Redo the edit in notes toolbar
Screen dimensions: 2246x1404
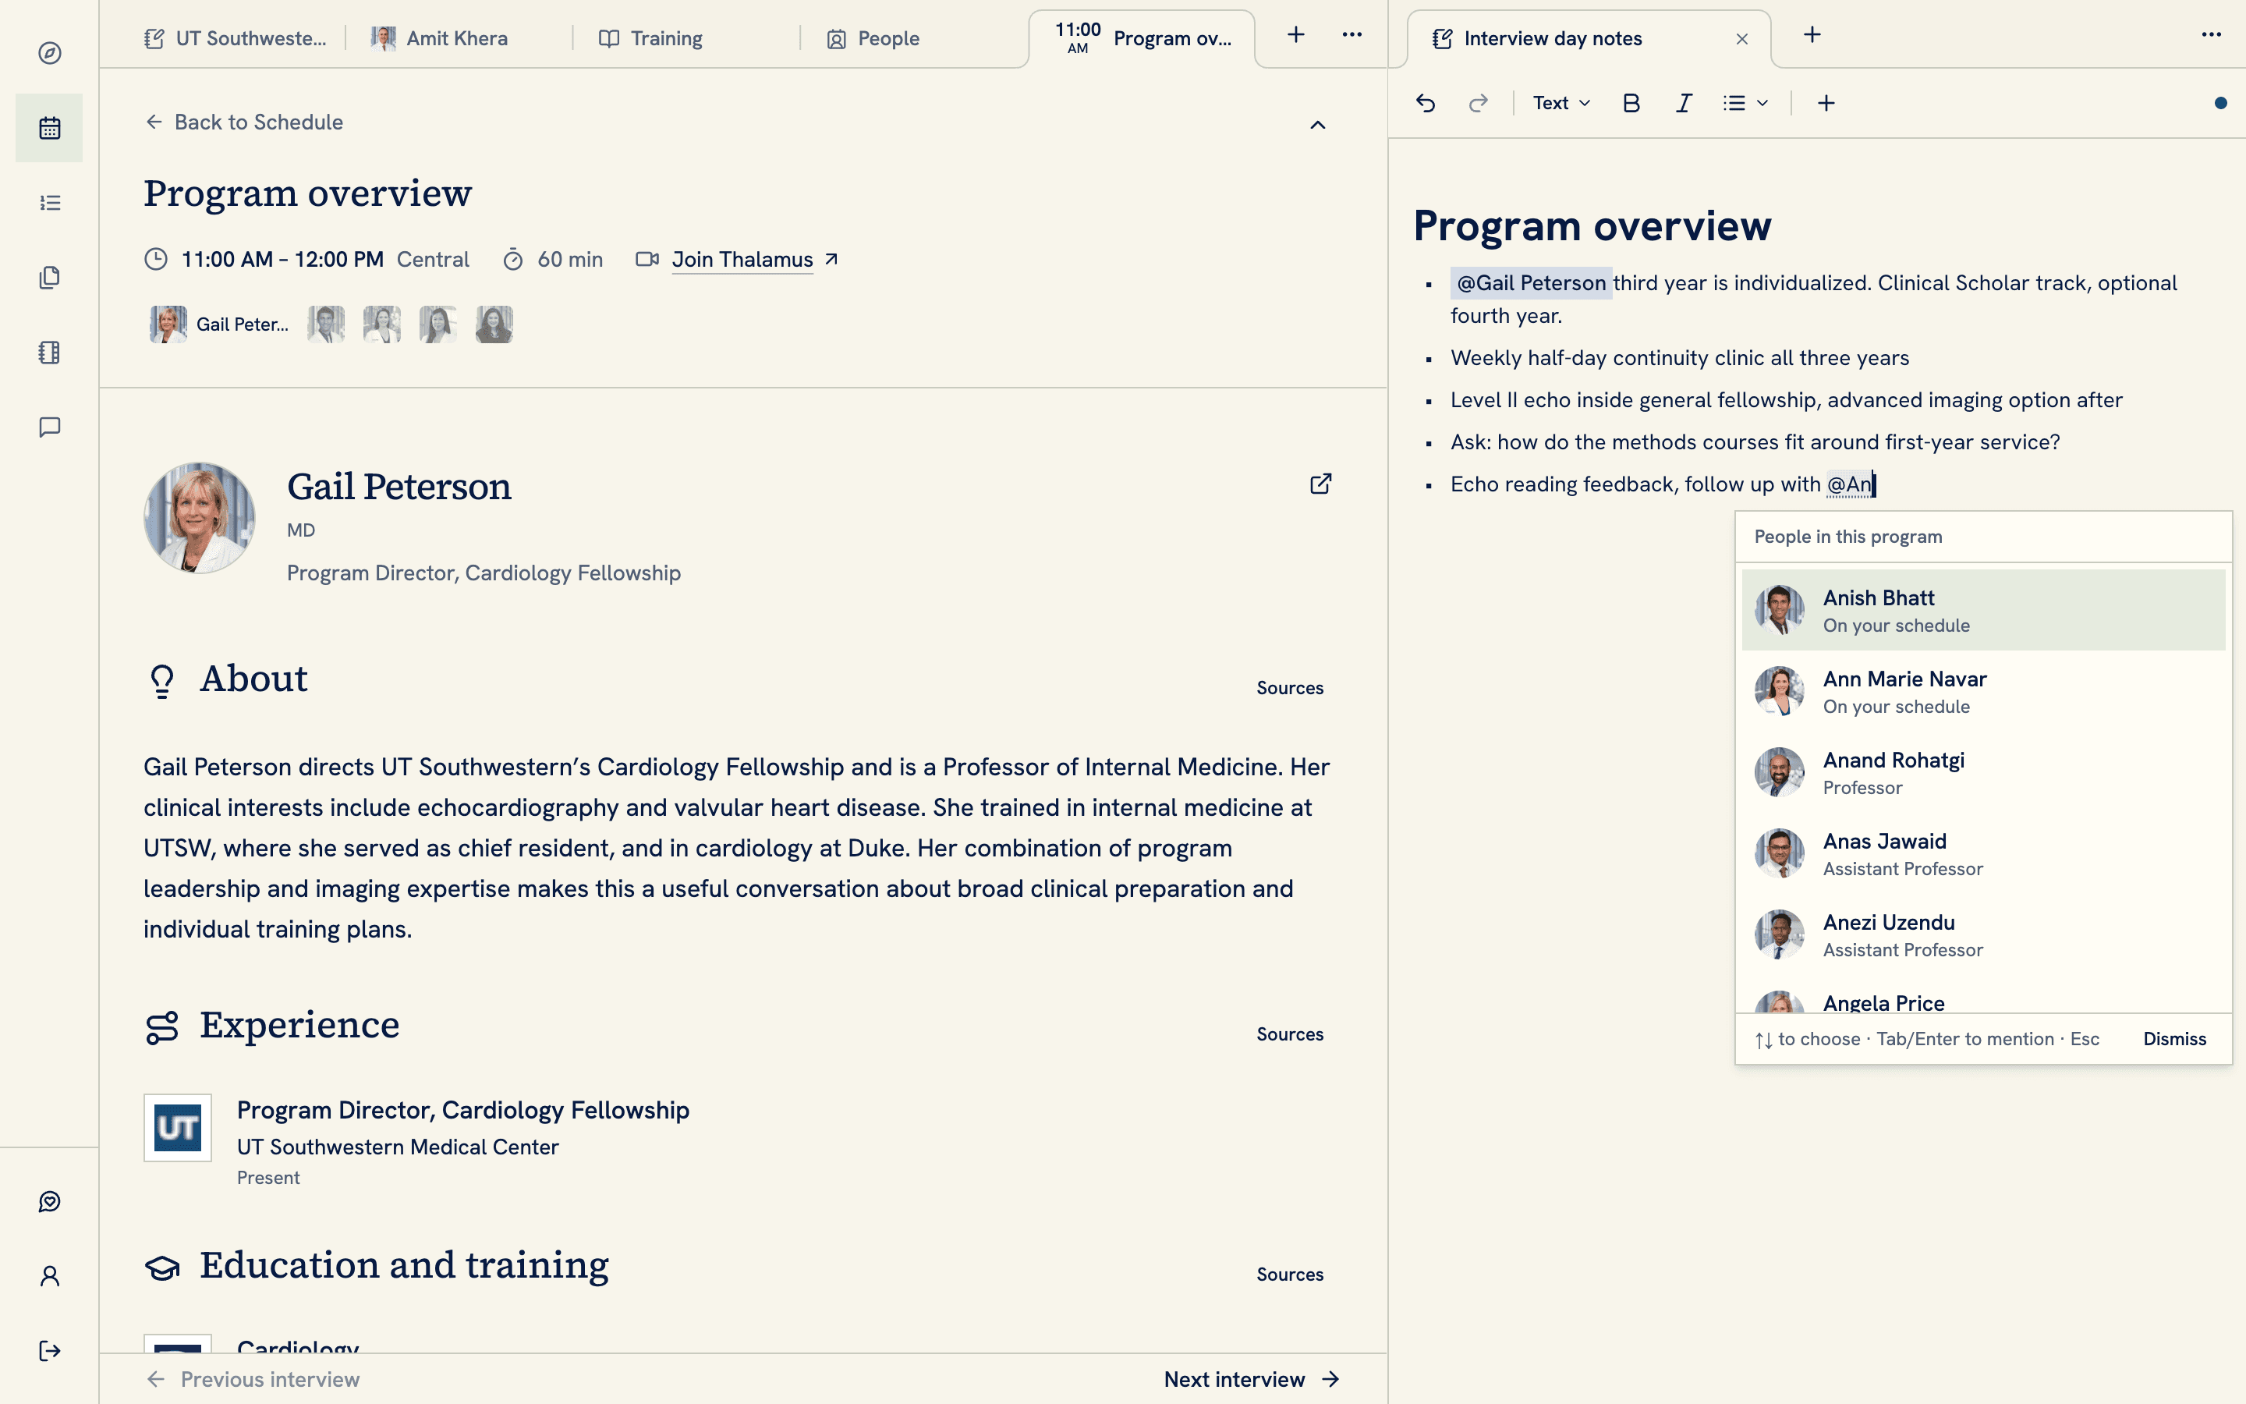[1479, 103]
